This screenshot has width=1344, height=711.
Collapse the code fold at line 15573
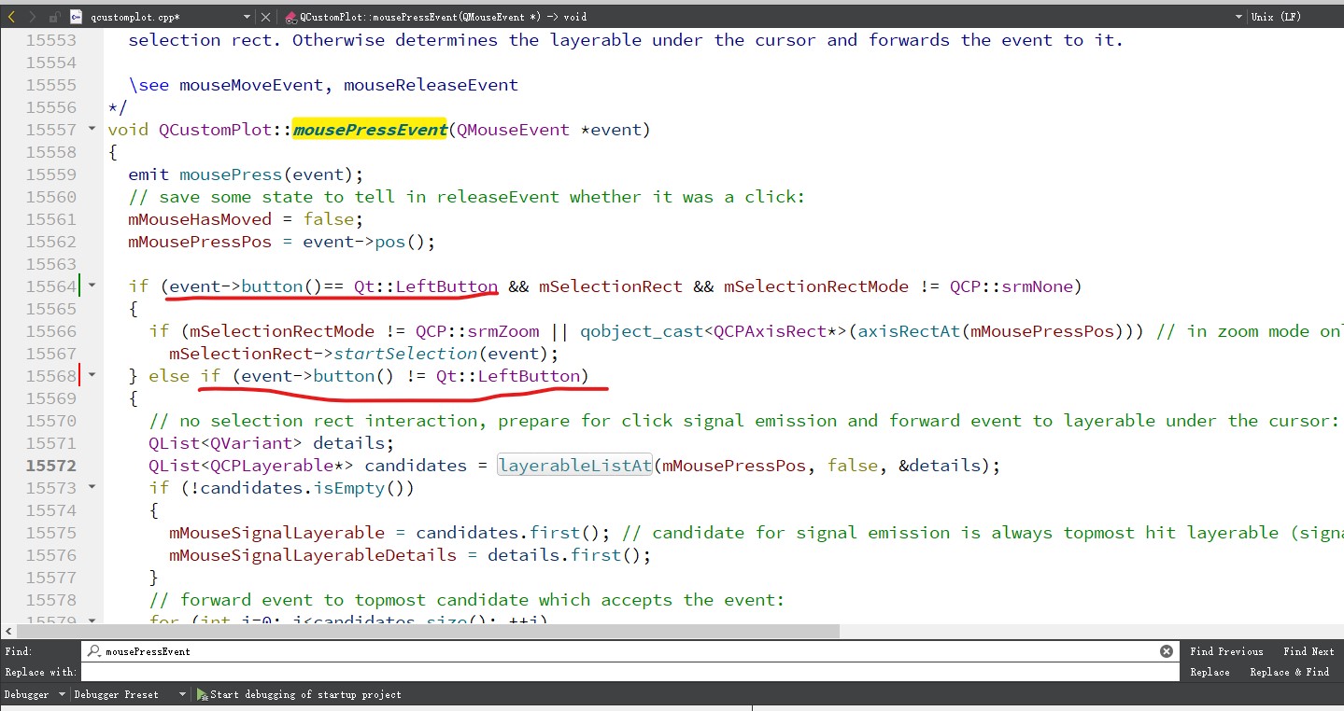point(92,486)
